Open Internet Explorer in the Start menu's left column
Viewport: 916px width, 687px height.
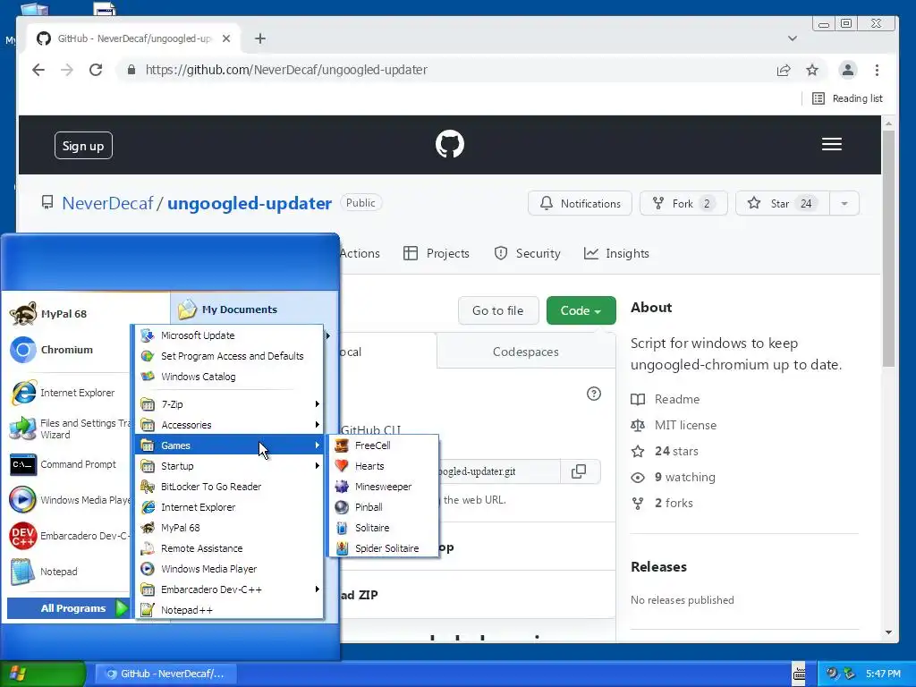click(67, 393)
